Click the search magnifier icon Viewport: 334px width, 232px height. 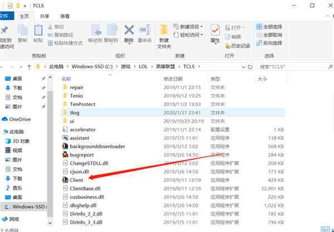[330, 67]
